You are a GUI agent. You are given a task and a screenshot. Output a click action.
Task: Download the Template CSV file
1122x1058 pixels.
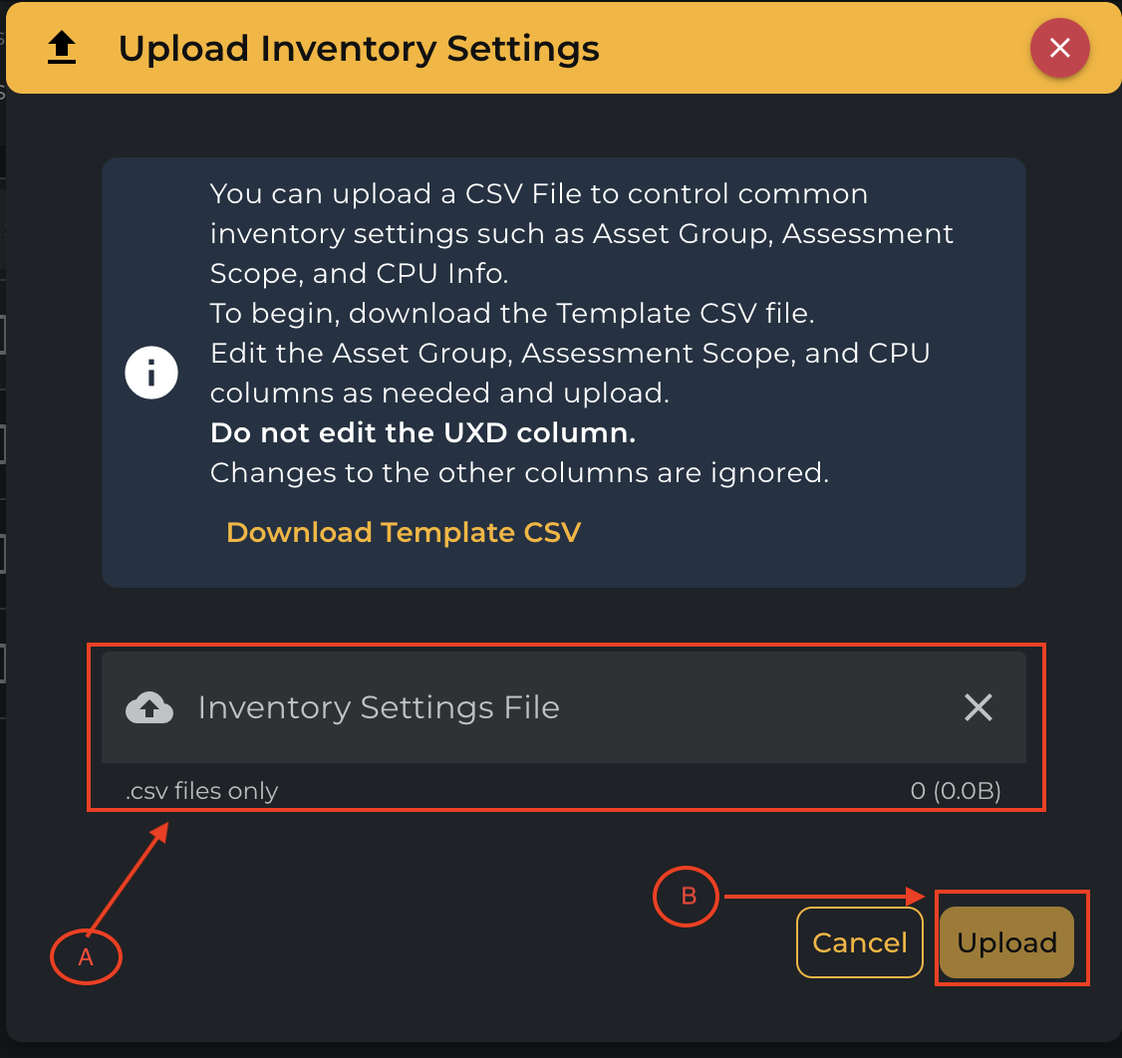tap(404, 532)
